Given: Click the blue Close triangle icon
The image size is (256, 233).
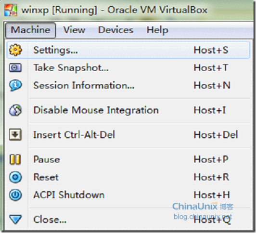Looking at the screenshot, I should (15, 220).
